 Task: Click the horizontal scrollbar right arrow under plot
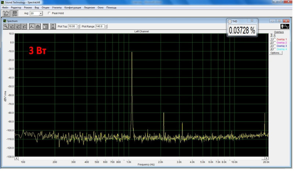(266, 158)
